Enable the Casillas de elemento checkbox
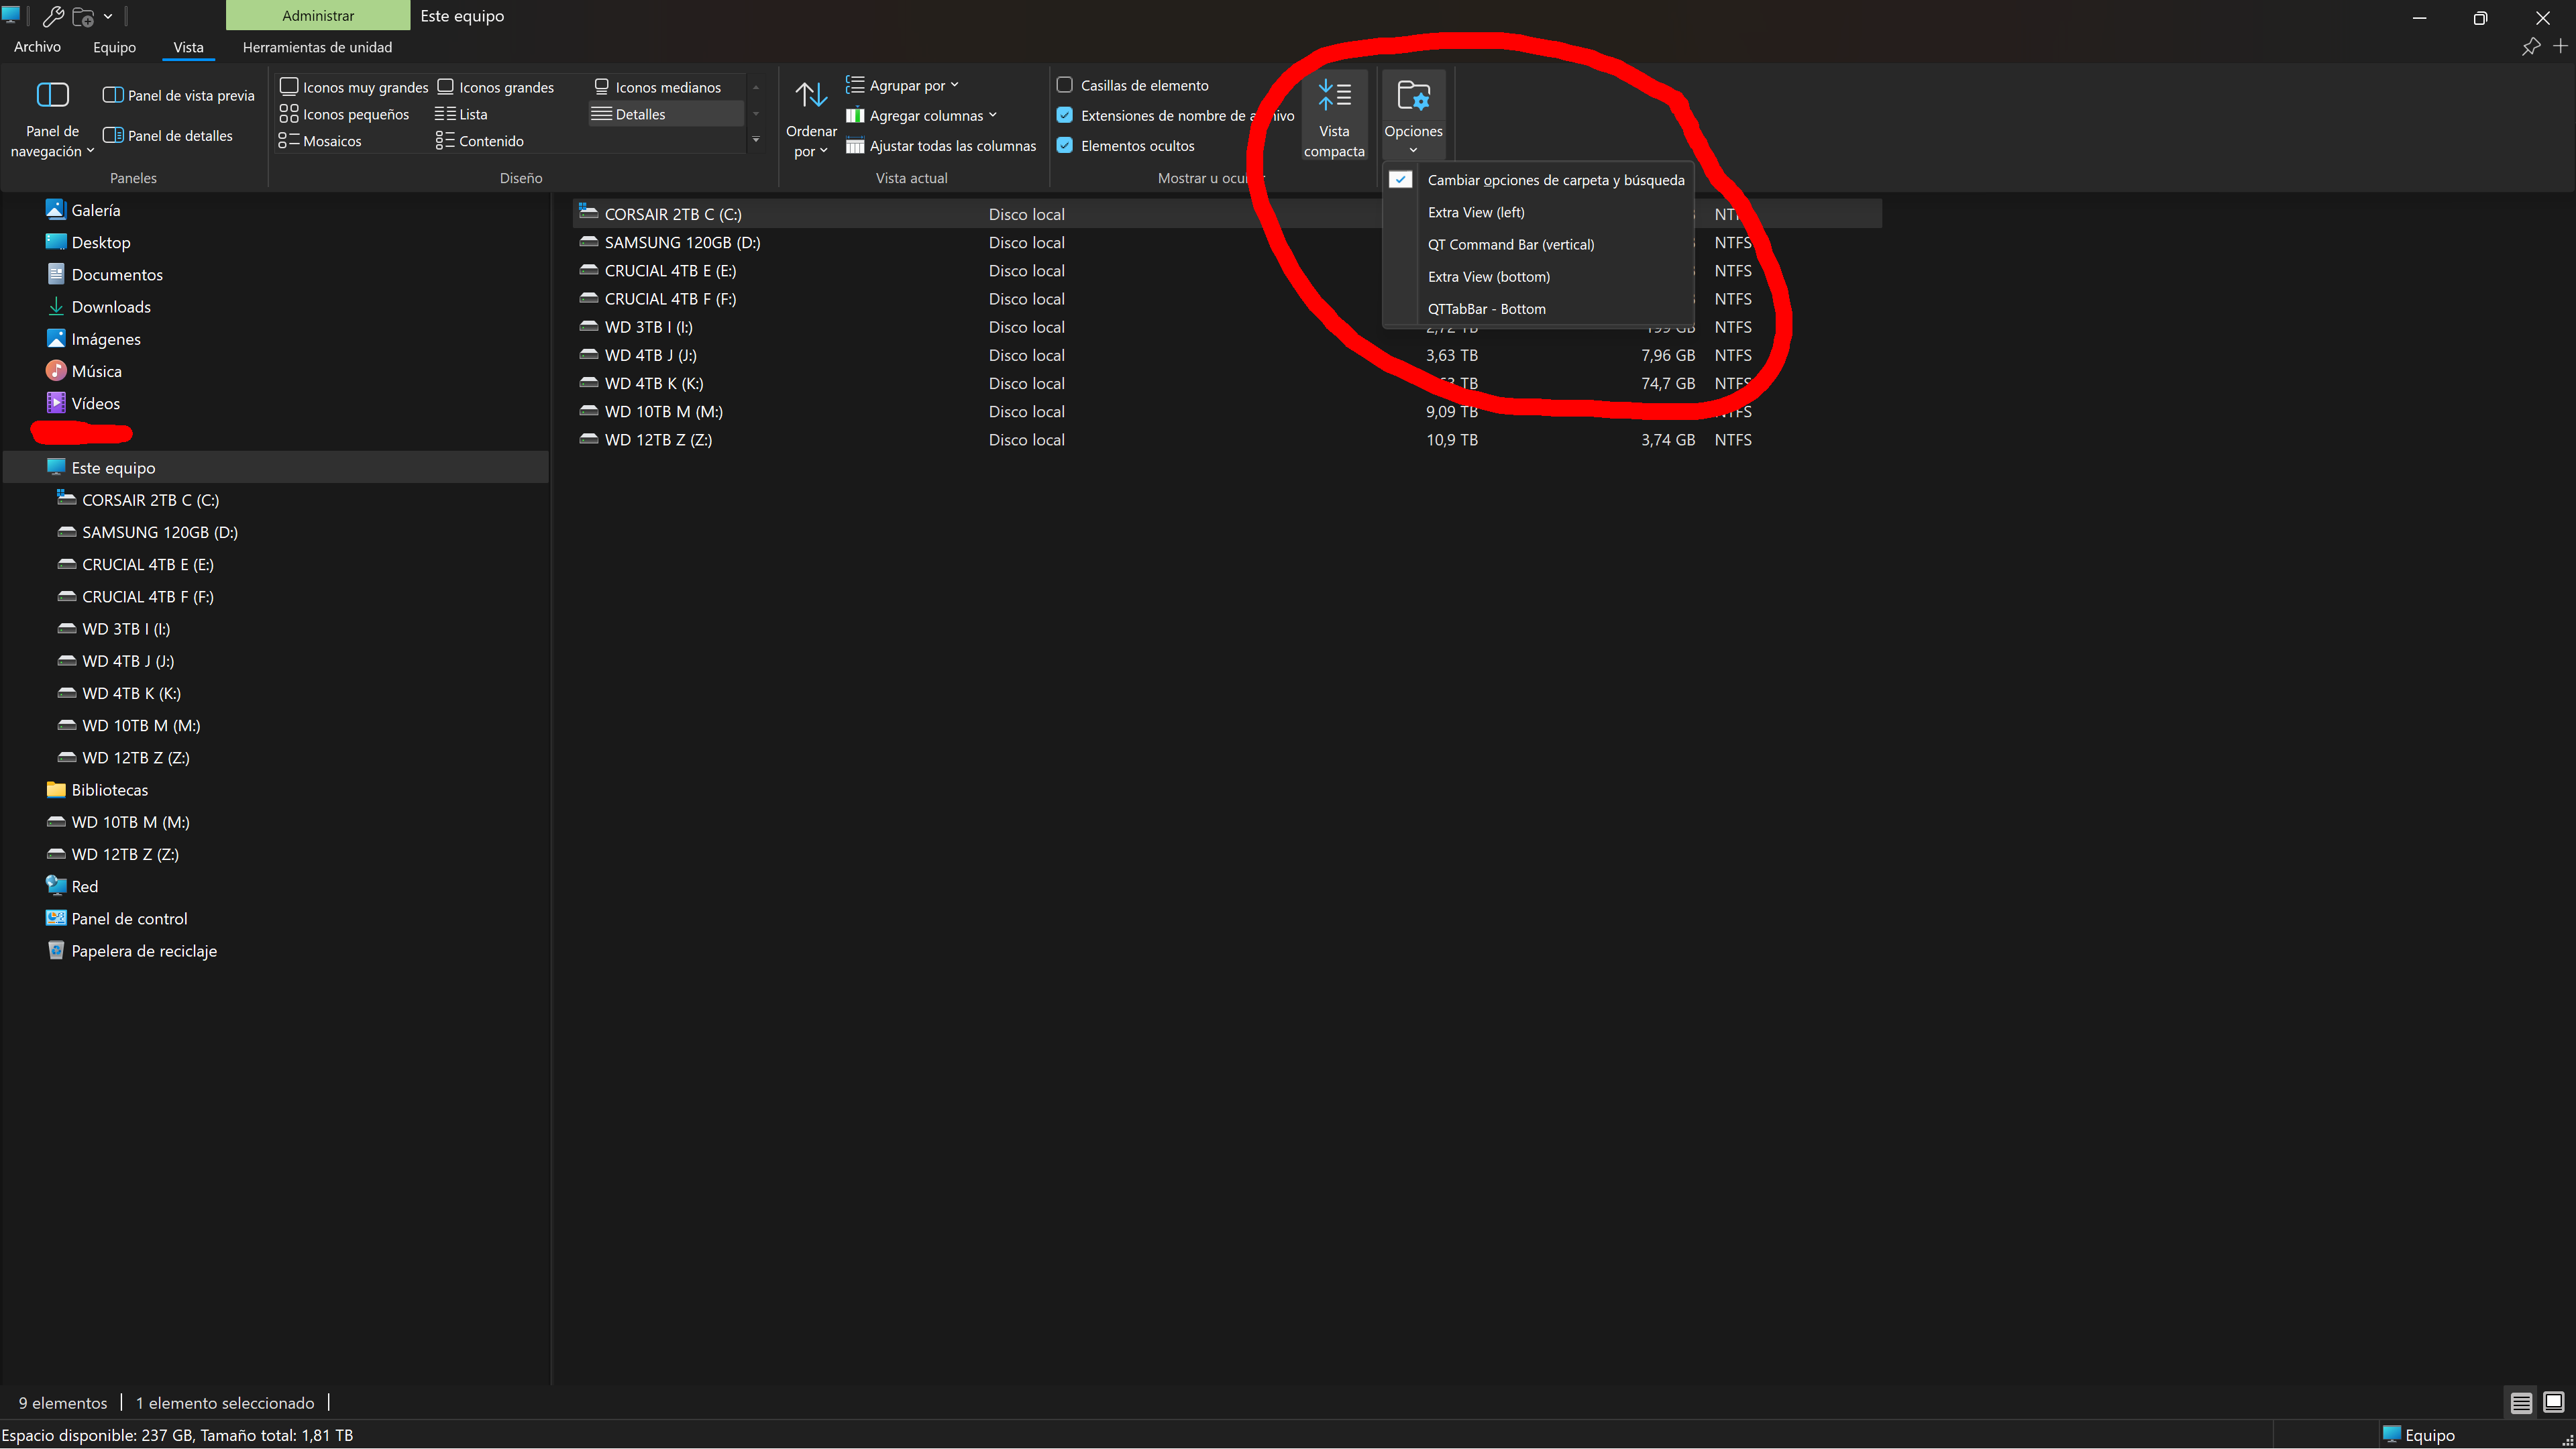Screen dimensions: 2576x1449 pos(1065,85)
